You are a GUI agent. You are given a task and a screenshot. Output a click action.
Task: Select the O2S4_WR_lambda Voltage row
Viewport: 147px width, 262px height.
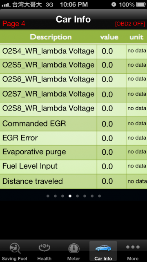(73, 52)
